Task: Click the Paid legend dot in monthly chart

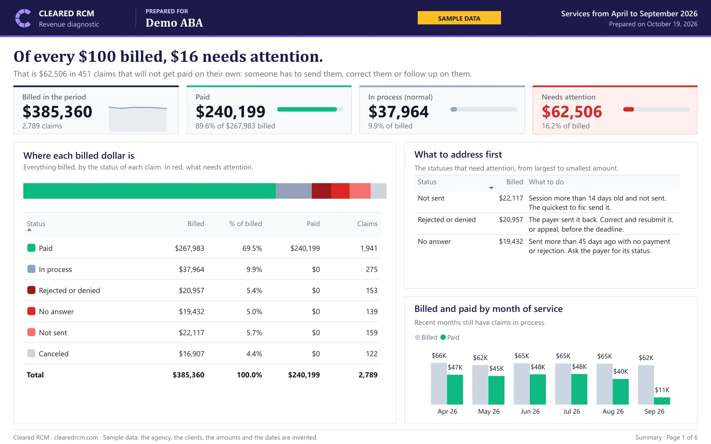Action: click(443, 337)
